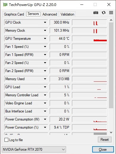The width and height of the screenshot is (116, 154).
Task: Click the refresh arrows icon
Action: coord(104,13)
